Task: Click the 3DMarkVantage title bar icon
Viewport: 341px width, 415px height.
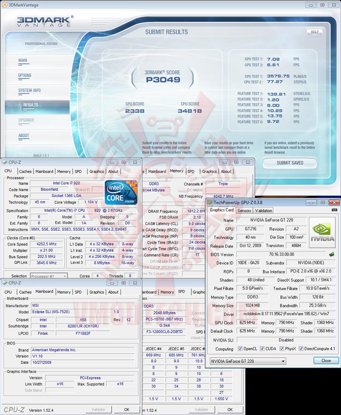Action: pyautogui.click(x=5, y=5)
